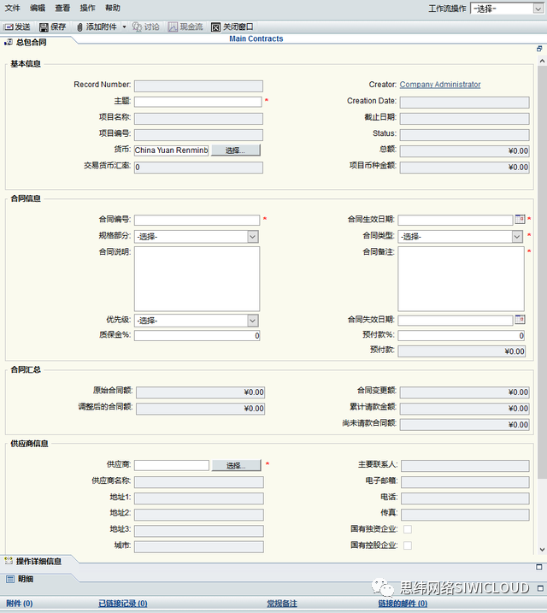Click the 合同信息 section heading

(x=26, y=198)
